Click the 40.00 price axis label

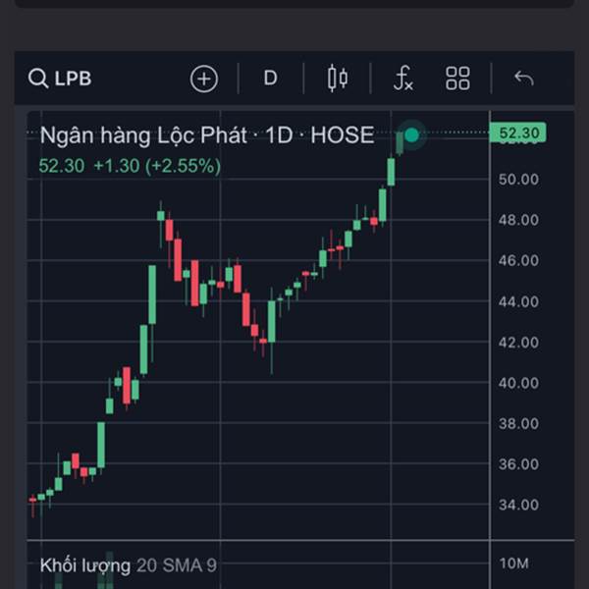[x=518, y=383]
